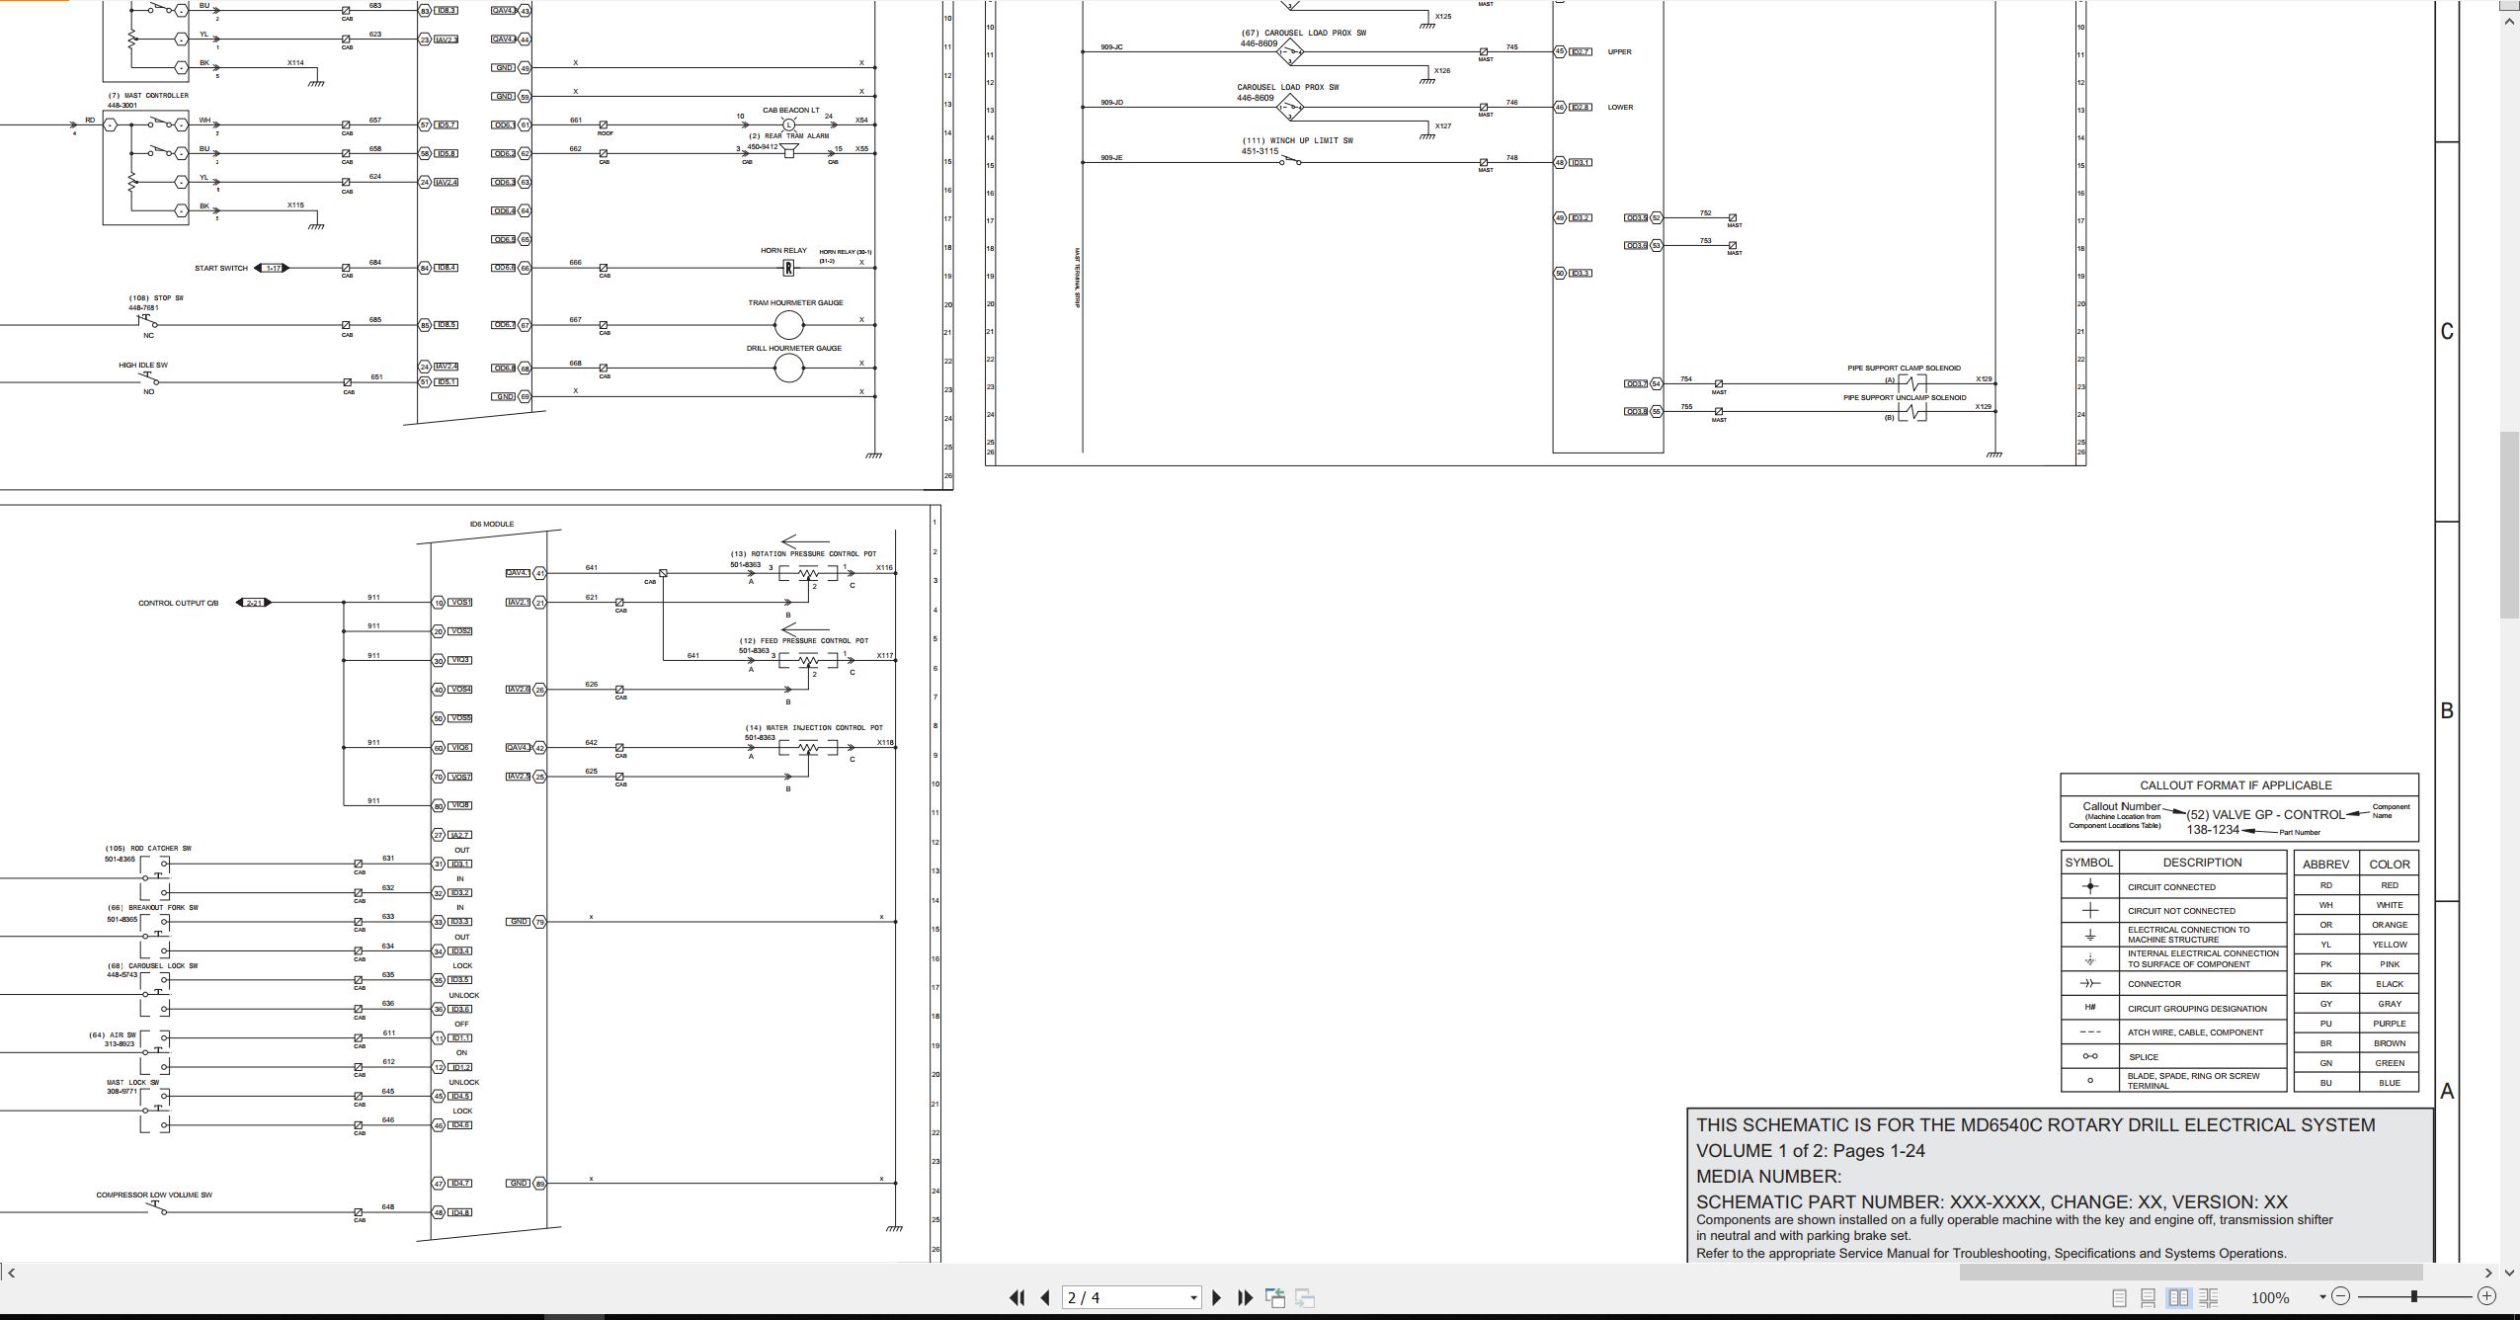The image size is (2520, 1320).
Task: Click the SCHEMATIC PART NUMBER line
Action: 1992,1201
